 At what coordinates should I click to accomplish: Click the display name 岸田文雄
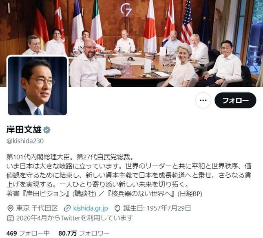tap(24, 130)
